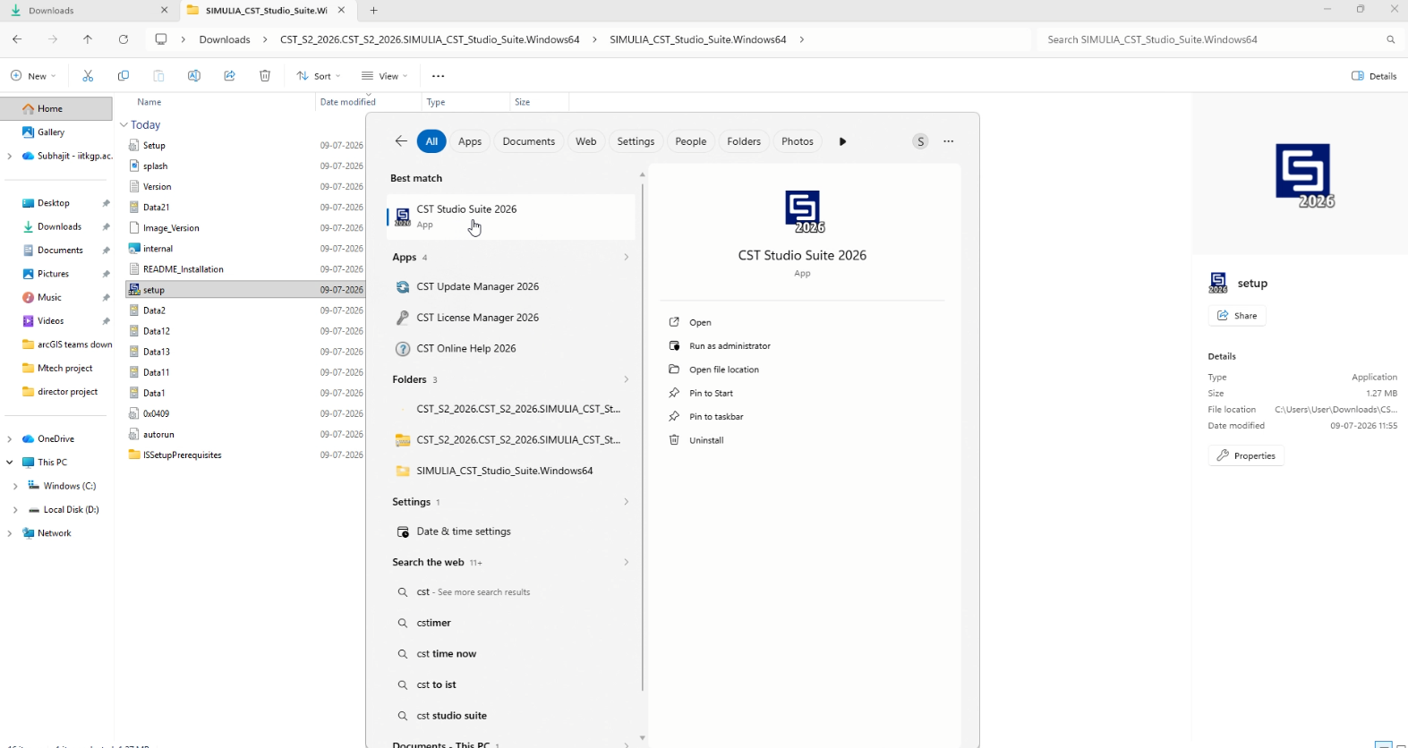The image size is (1408, 748).
Task: Click the search results scrollbar
Action: (x=642, y=437)
